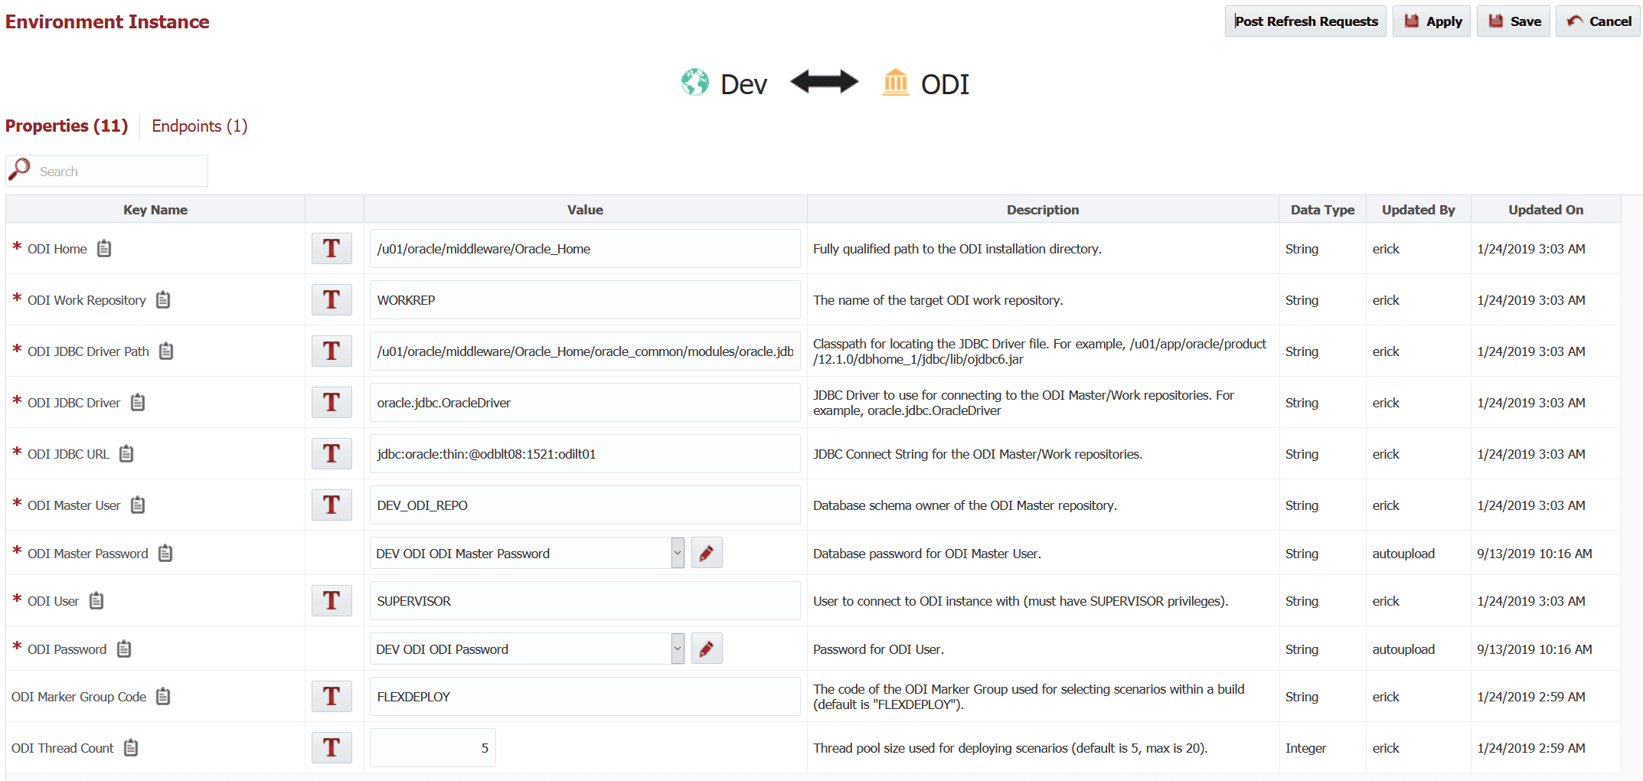Click the Apply button
Image resolution: width=1643 pixels, height=781 pixels.
1432,21
